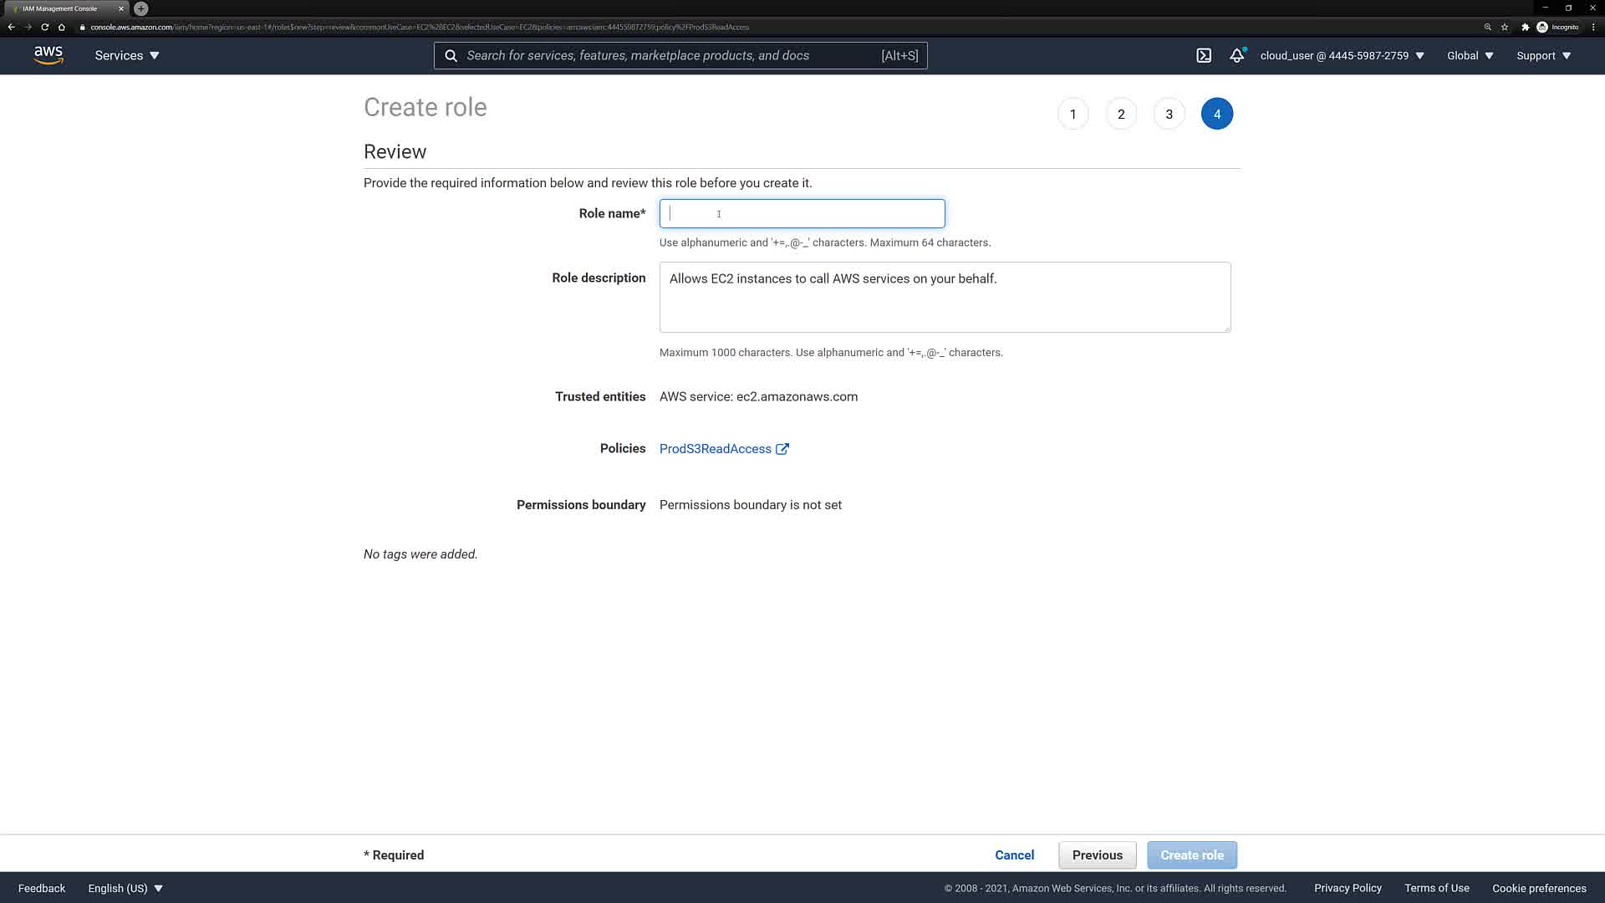The width and height of the screenshot is (1605, 903).
Task: Open the Support dropdown menu
Action: click(1543, 56)
